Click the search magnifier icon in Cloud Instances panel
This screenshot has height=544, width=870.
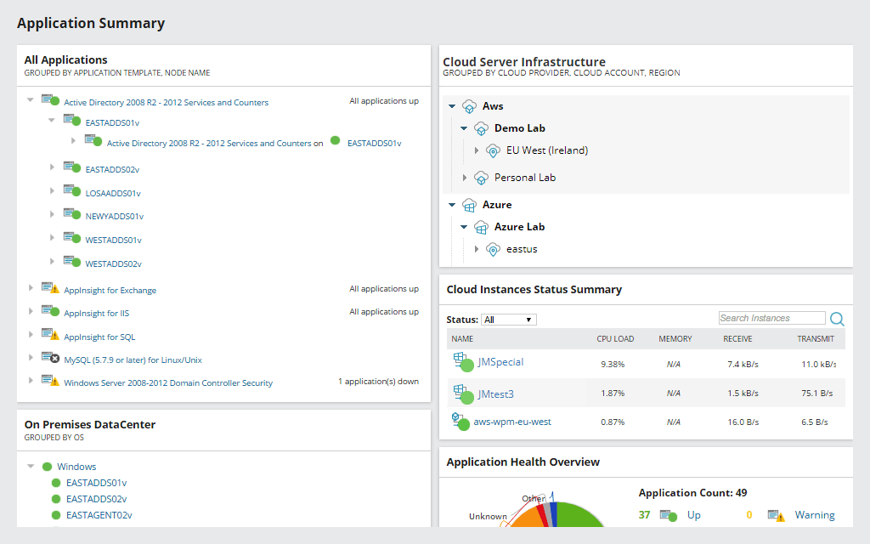(x=837, y=318)
